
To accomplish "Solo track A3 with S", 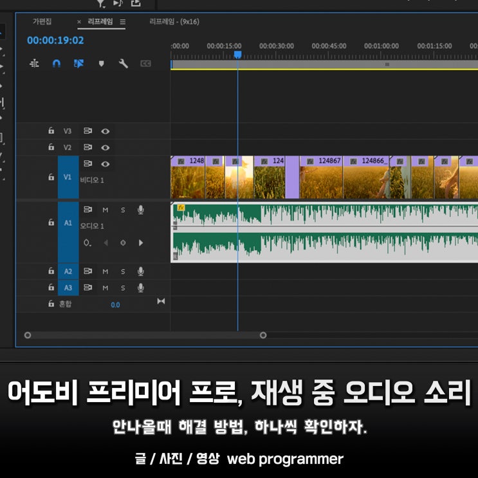I will point(123,288).
